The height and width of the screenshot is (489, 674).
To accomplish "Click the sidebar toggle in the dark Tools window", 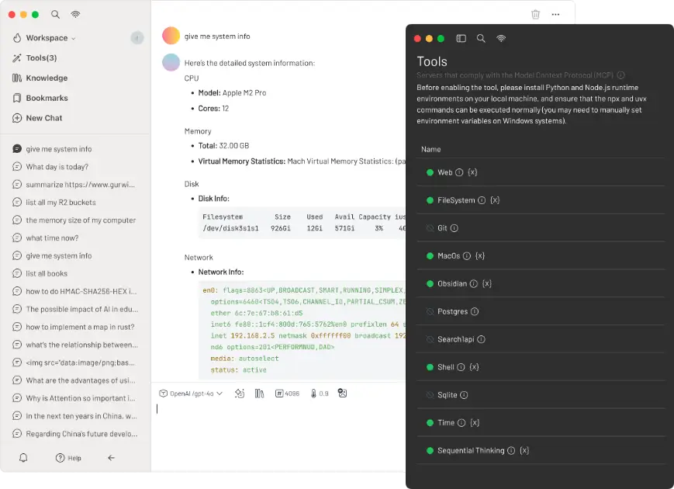I will coord(461,38).
